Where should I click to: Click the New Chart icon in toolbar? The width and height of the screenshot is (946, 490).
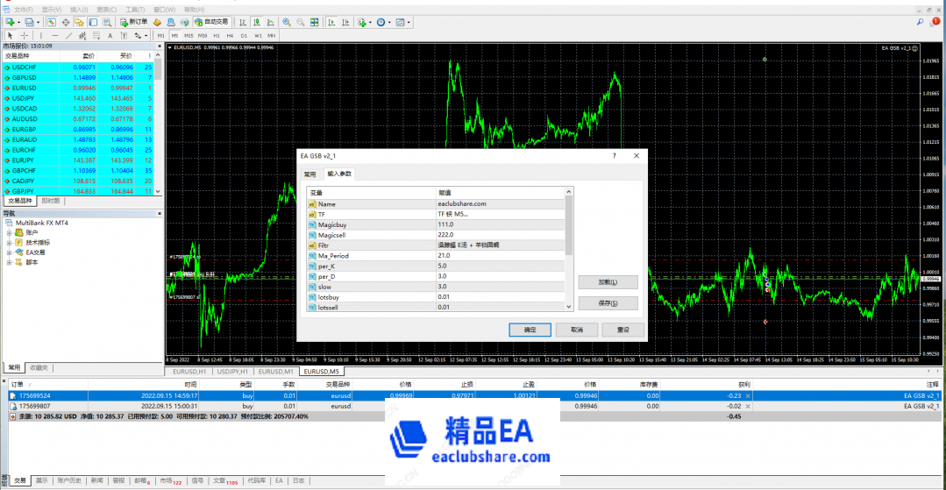point(11,22)
